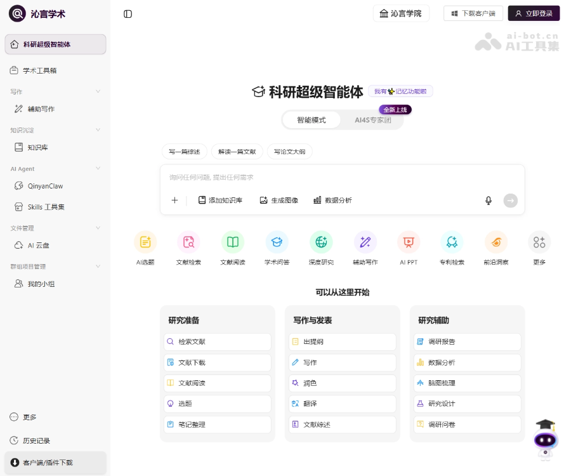Open 文献阅读 under 研究准备
The height and width of the screenshot is (476, 571).
[218, 383]
